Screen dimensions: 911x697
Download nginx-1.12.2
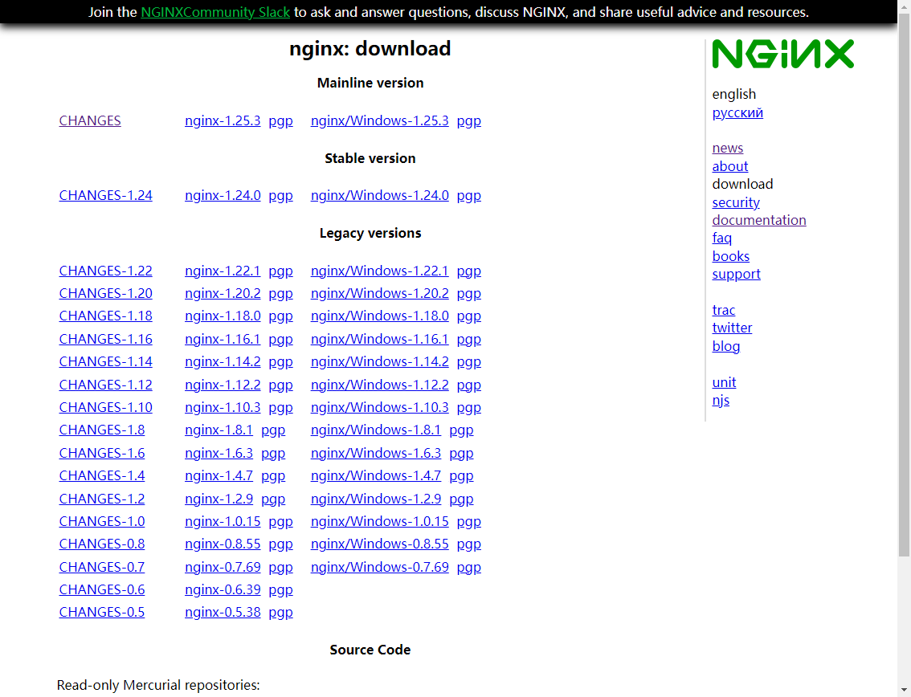click(223, 385)
